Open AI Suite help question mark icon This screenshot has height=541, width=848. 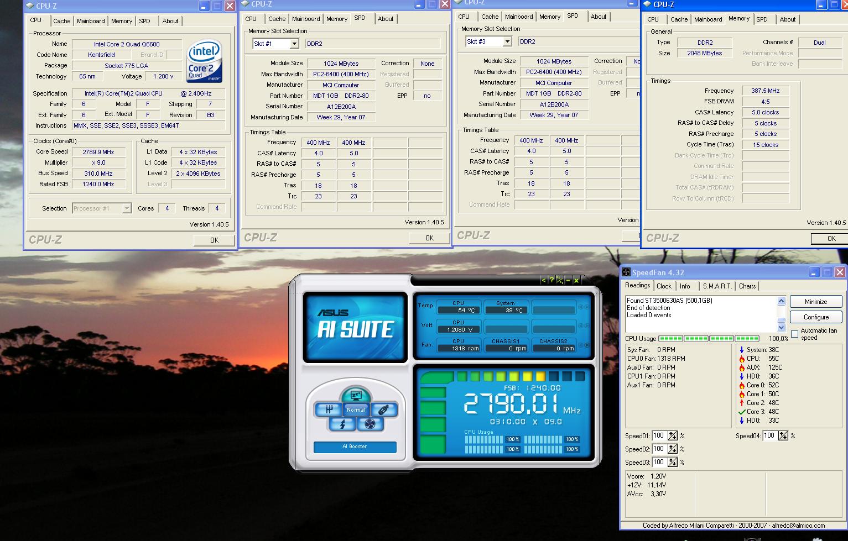tap(552, 280)
